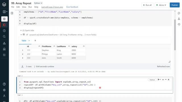Open the Search icon in sidebar

pos(4,37)
